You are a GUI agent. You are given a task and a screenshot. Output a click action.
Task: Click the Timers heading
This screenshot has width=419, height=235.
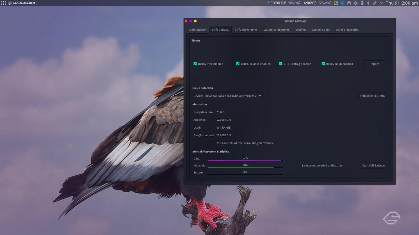(x=196, y=41)
